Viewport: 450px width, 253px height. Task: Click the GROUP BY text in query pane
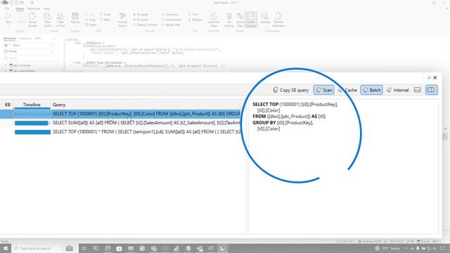pos(264,122)
